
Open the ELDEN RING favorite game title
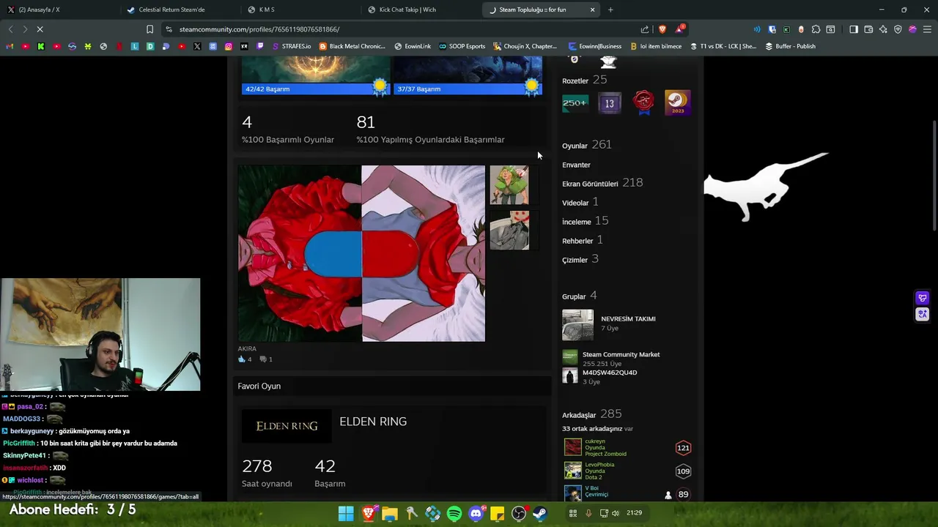(x=373, y=422)
